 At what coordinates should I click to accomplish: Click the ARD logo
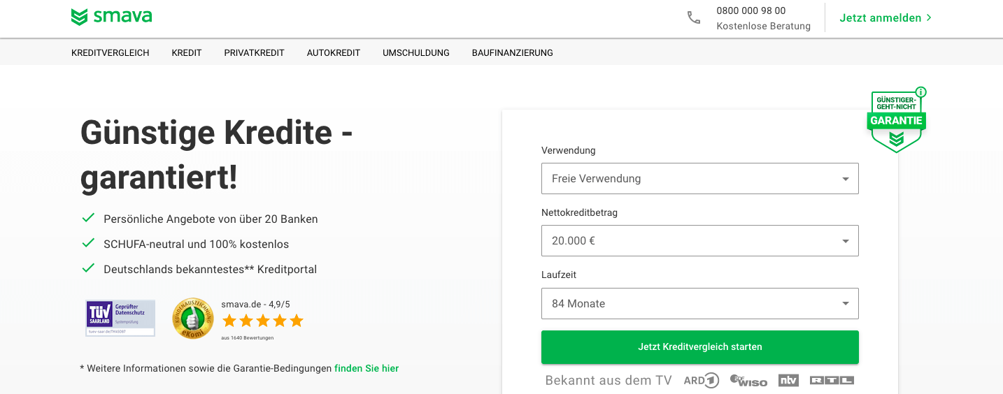tap(702, 381)
